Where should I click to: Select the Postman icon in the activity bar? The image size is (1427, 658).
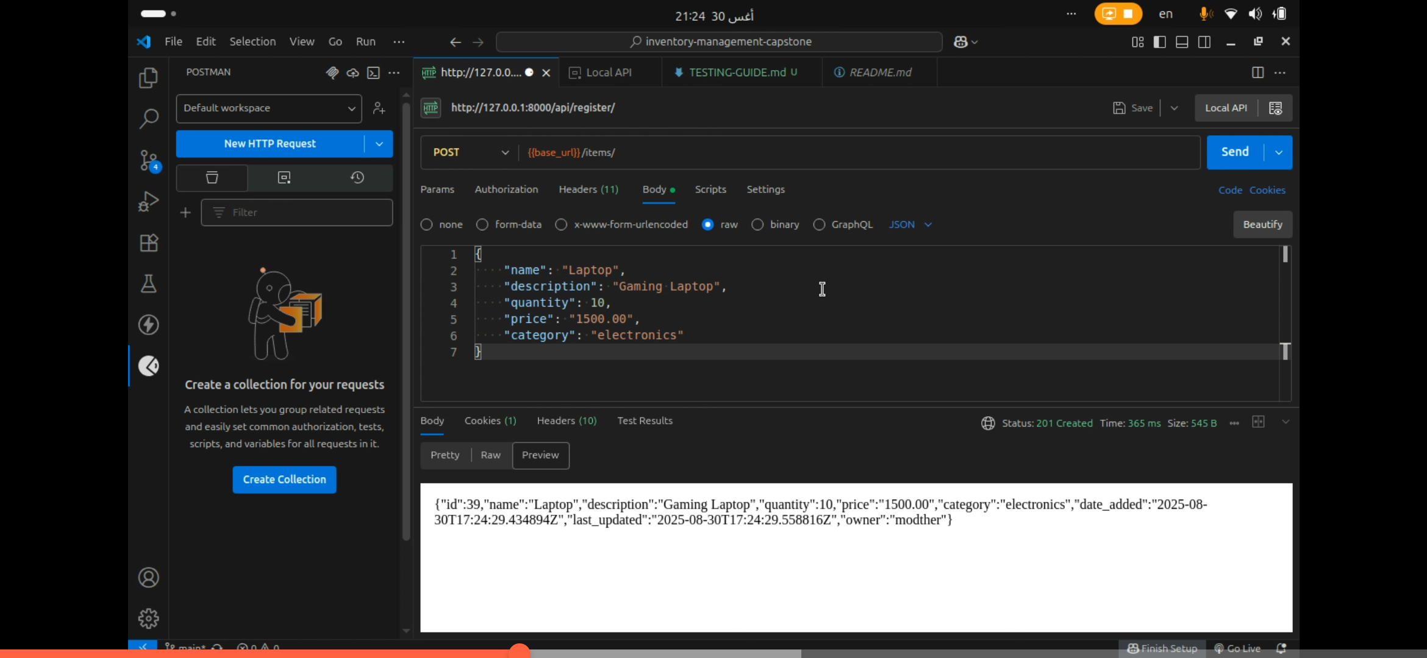[149, 366]
